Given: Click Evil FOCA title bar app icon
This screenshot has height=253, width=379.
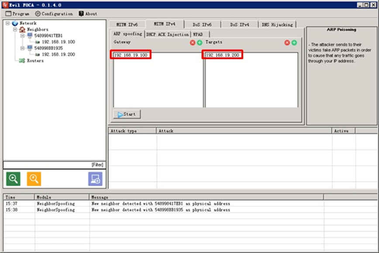Looking at the screenshot, I should tap(5, 5).
